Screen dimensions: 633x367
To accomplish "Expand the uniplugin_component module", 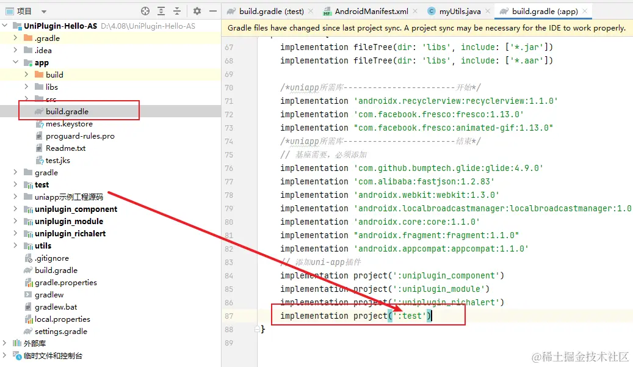I will (x=15, y=209).
